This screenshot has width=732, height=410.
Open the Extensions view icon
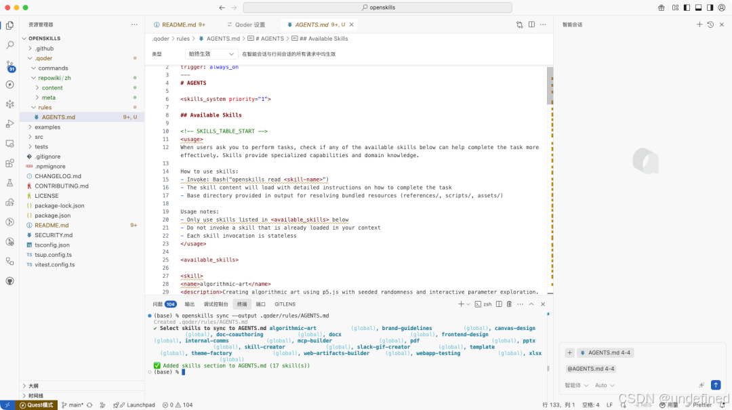pos(9,163)
